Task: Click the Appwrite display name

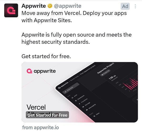Action: (34, 6)
